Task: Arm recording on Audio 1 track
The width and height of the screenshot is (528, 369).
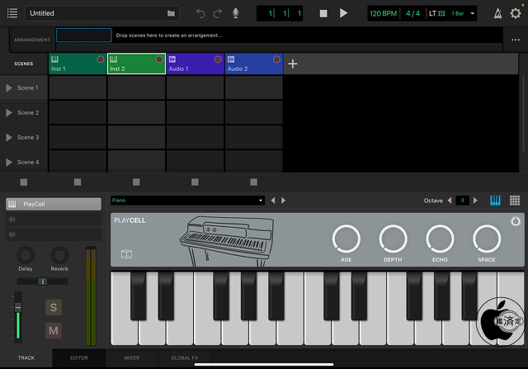Action: [x=218, y=59]
